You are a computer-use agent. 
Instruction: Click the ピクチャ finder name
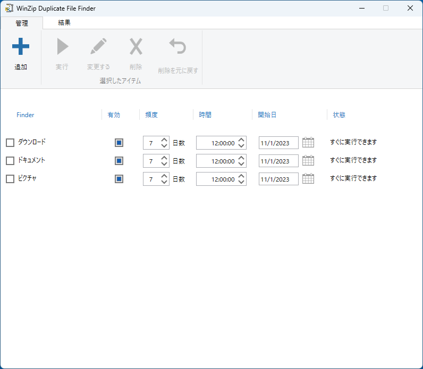click(27, 178)
